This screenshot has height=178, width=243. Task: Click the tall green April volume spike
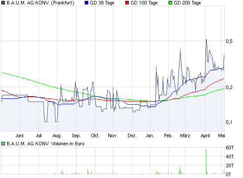pos(206,162)
